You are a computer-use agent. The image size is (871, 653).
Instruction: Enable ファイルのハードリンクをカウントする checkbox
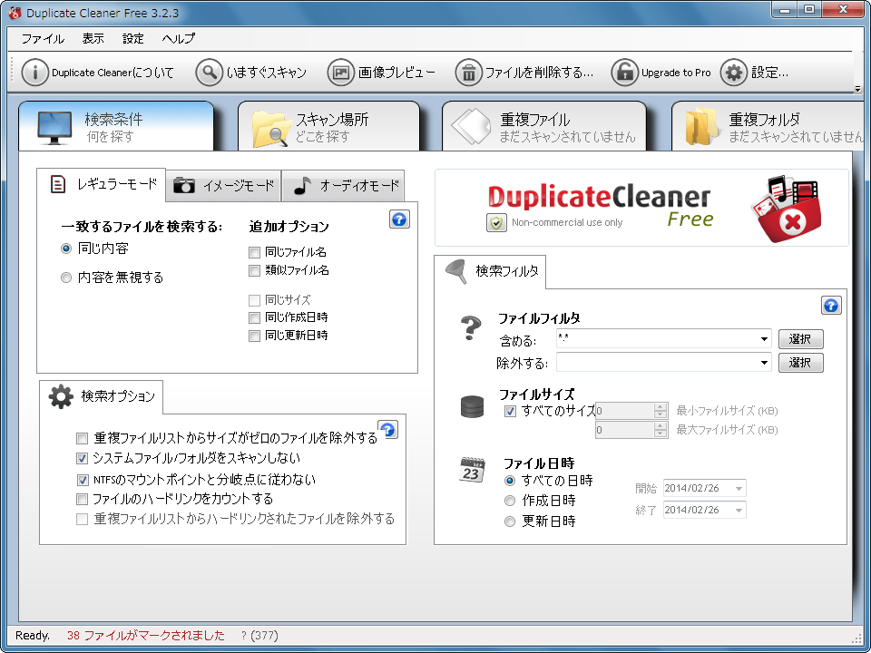click(x=83, y=499)
